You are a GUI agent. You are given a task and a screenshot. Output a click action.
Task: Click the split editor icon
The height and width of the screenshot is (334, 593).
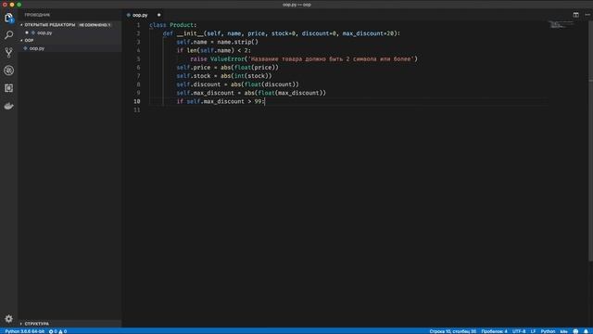point(575,15)
